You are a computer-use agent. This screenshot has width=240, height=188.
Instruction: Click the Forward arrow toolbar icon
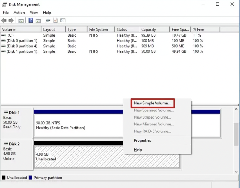coord(11,21)
